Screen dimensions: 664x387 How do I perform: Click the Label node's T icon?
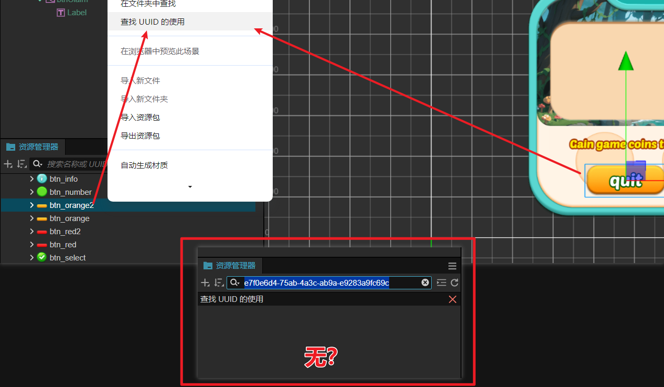61,12
